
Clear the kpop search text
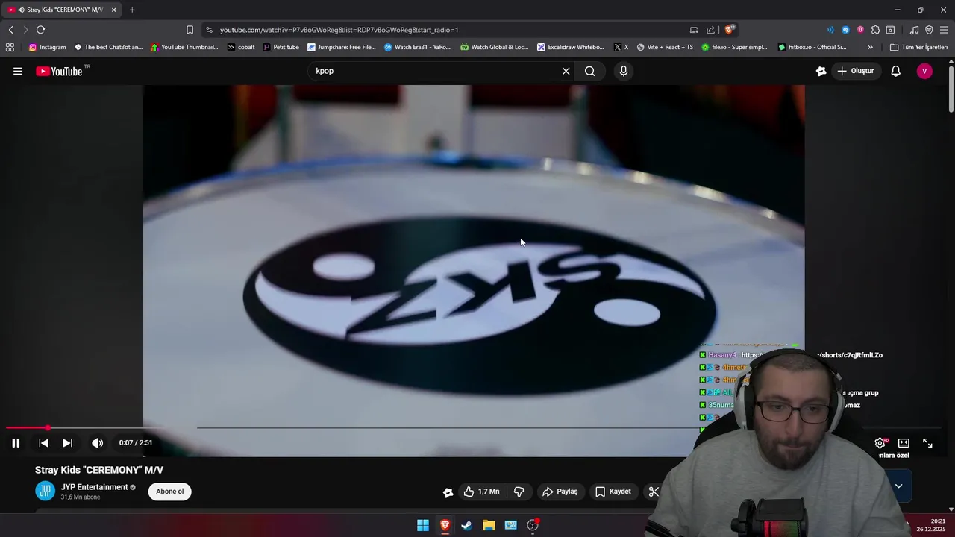[566, 71]
